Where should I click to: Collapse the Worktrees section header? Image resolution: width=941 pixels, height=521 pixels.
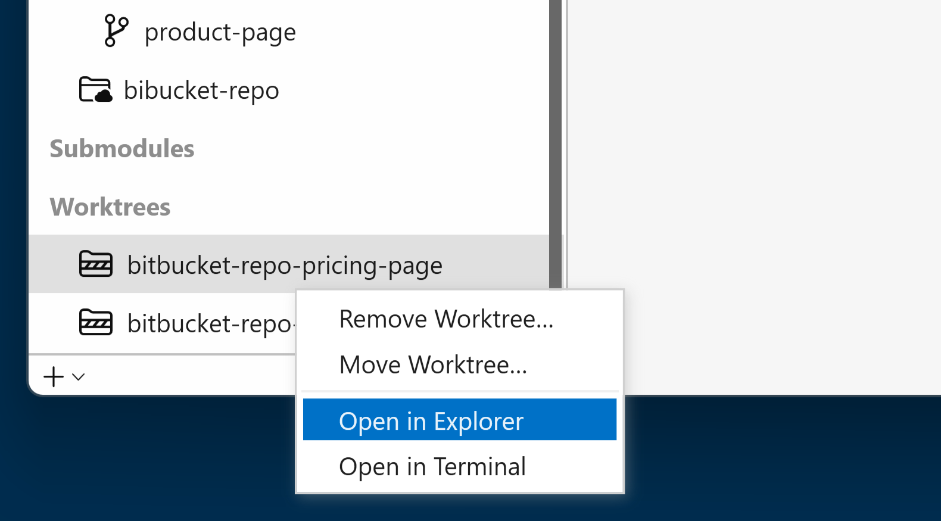point(110,207)
